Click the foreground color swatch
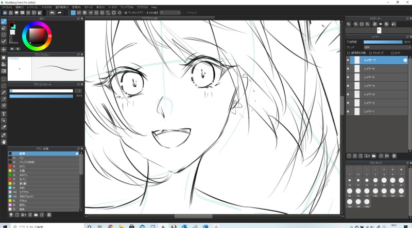The width and height of the screenshot is (412, 228). (x=11, y=25)
